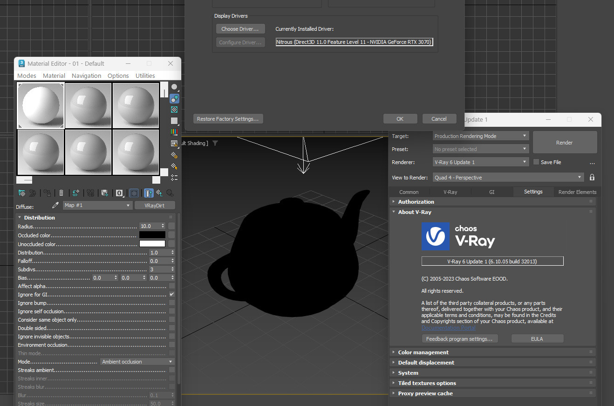Switch to the GI tab
The height and width of the screenshot is (406, 614).
[492, 192]
